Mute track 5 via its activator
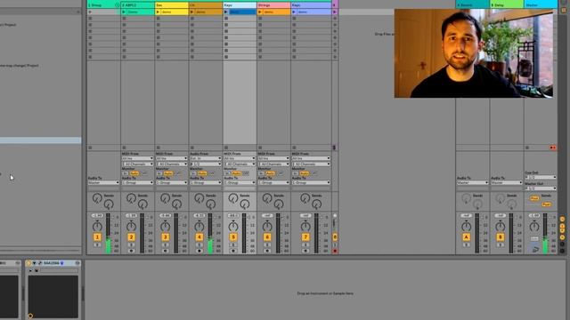 tap(233, 237)
